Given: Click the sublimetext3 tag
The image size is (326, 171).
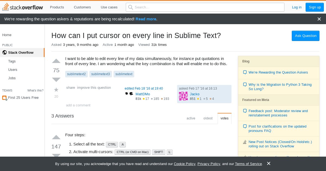Looking at the screenshot, I should coord(101,74).
